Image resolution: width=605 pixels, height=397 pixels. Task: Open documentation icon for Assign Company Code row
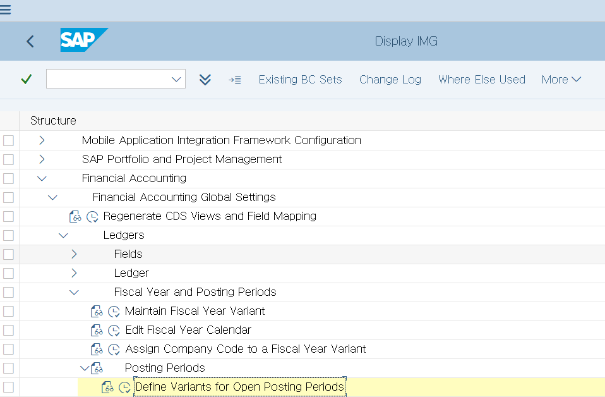(x=97, y=349)
